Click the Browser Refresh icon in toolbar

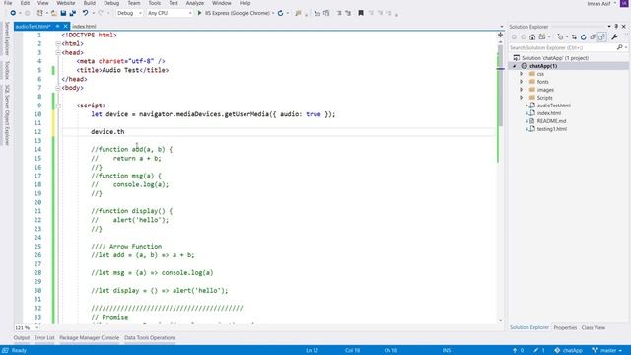pyautogui.click(x=280, y=13)
